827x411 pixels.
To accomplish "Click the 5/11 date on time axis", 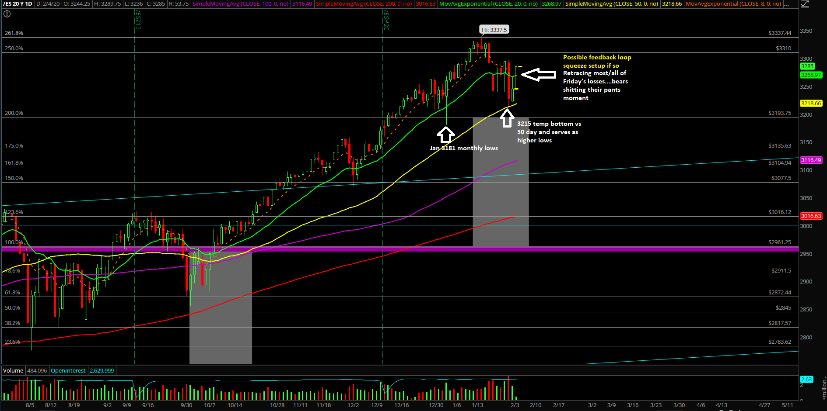I will pos(788,405).
